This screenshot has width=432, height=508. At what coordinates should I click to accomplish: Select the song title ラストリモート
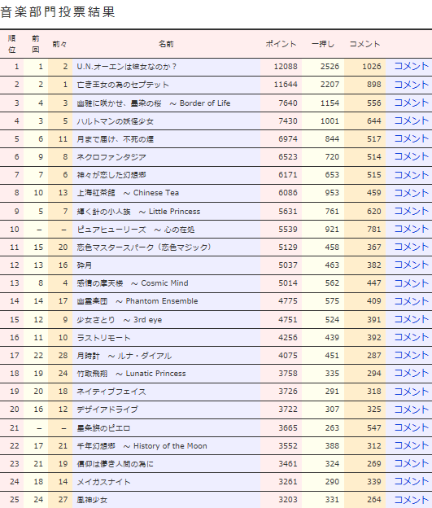click(103, 338)
